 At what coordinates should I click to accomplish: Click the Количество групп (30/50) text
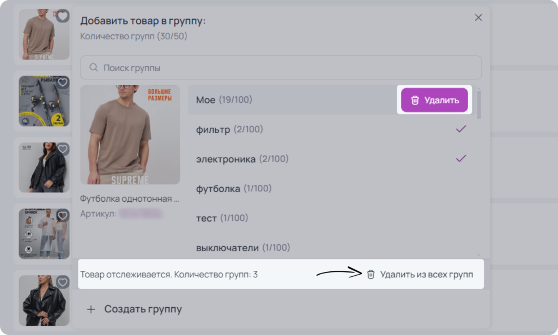click(134, 36)
